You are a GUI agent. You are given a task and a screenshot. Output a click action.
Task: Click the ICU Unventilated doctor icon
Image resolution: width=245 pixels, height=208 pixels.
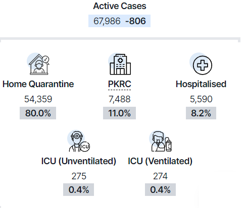(x=79, y=141)
